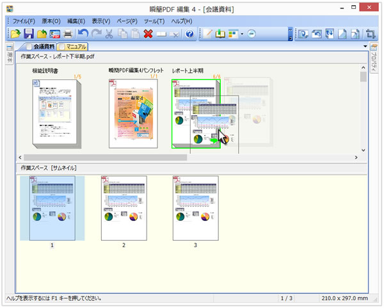The image size is (384, 308).
Task: Open the ヘルプ(H) menu
Action: (182, 21)
